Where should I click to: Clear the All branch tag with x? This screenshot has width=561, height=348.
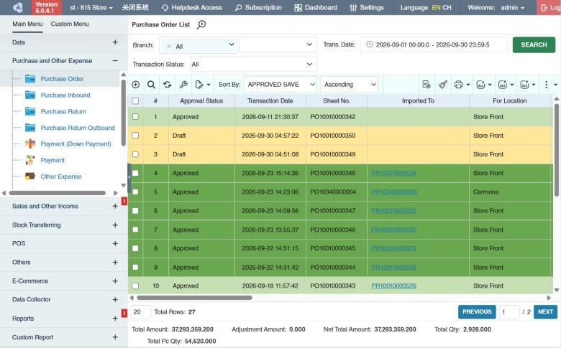coord(169,47)
